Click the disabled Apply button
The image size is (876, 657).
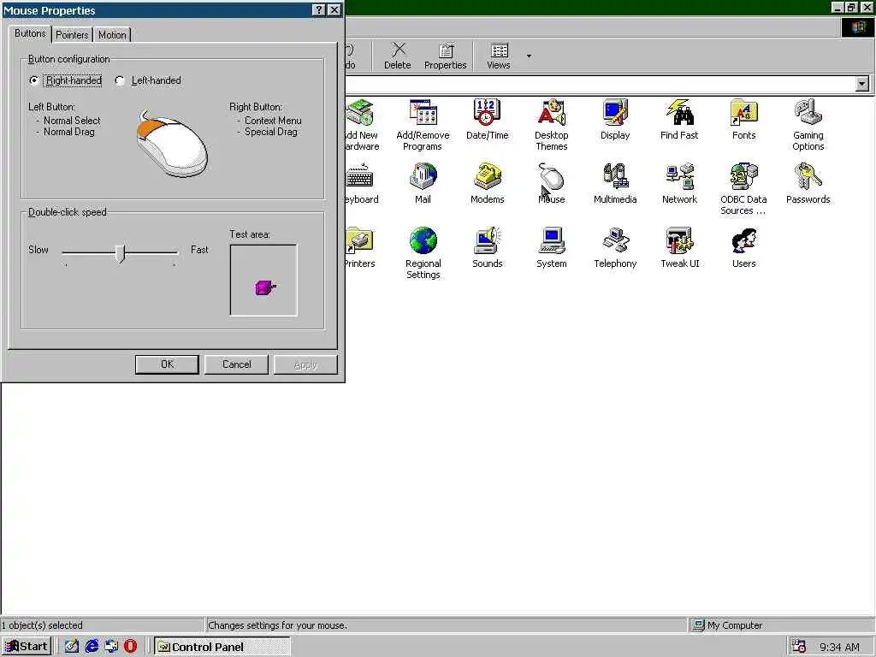coord(305,364)
